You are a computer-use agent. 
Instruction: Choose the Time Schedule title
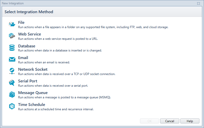(32, 105)
